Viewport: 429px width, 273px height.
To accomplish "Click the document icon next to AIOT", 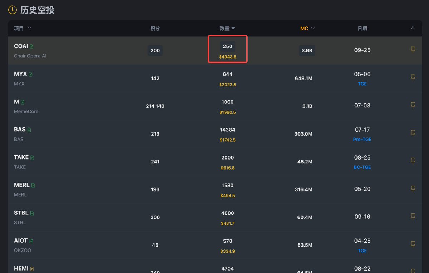I will (x=31, y=241).
